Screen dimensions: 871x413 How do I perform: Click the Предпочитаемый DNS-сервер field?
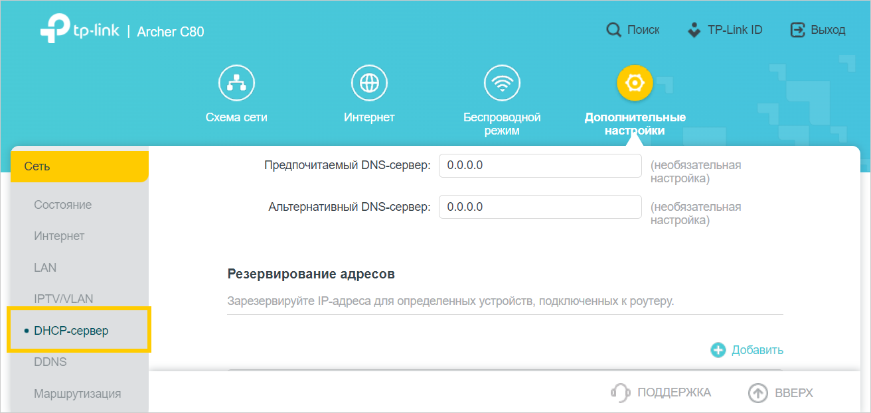coord(540,166)
